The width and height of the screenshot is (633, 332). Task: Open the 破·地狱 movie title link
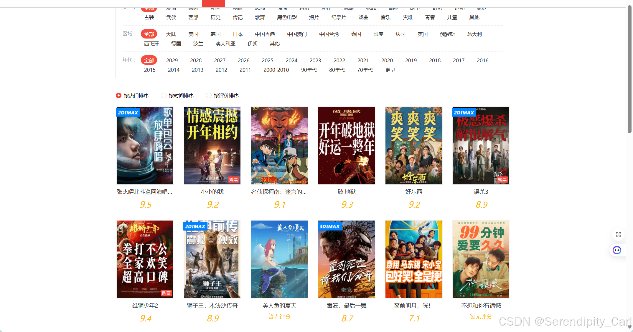click(347, 192)
